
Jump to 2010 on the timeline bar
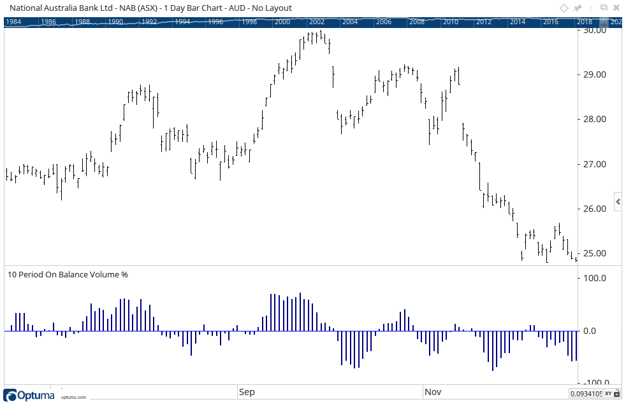(x=451, y=22)
